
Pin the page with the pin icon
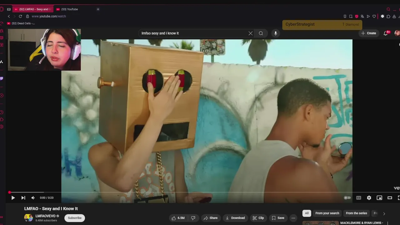point(345,16)
